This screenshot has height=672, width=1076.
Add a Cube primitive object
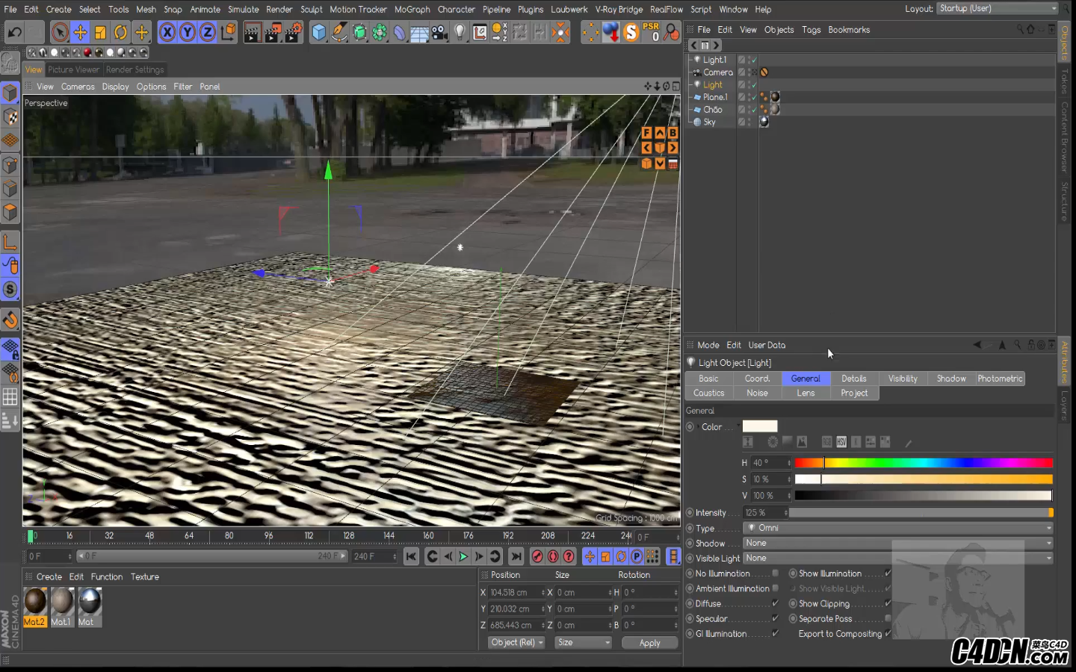[x=319, y=32]
